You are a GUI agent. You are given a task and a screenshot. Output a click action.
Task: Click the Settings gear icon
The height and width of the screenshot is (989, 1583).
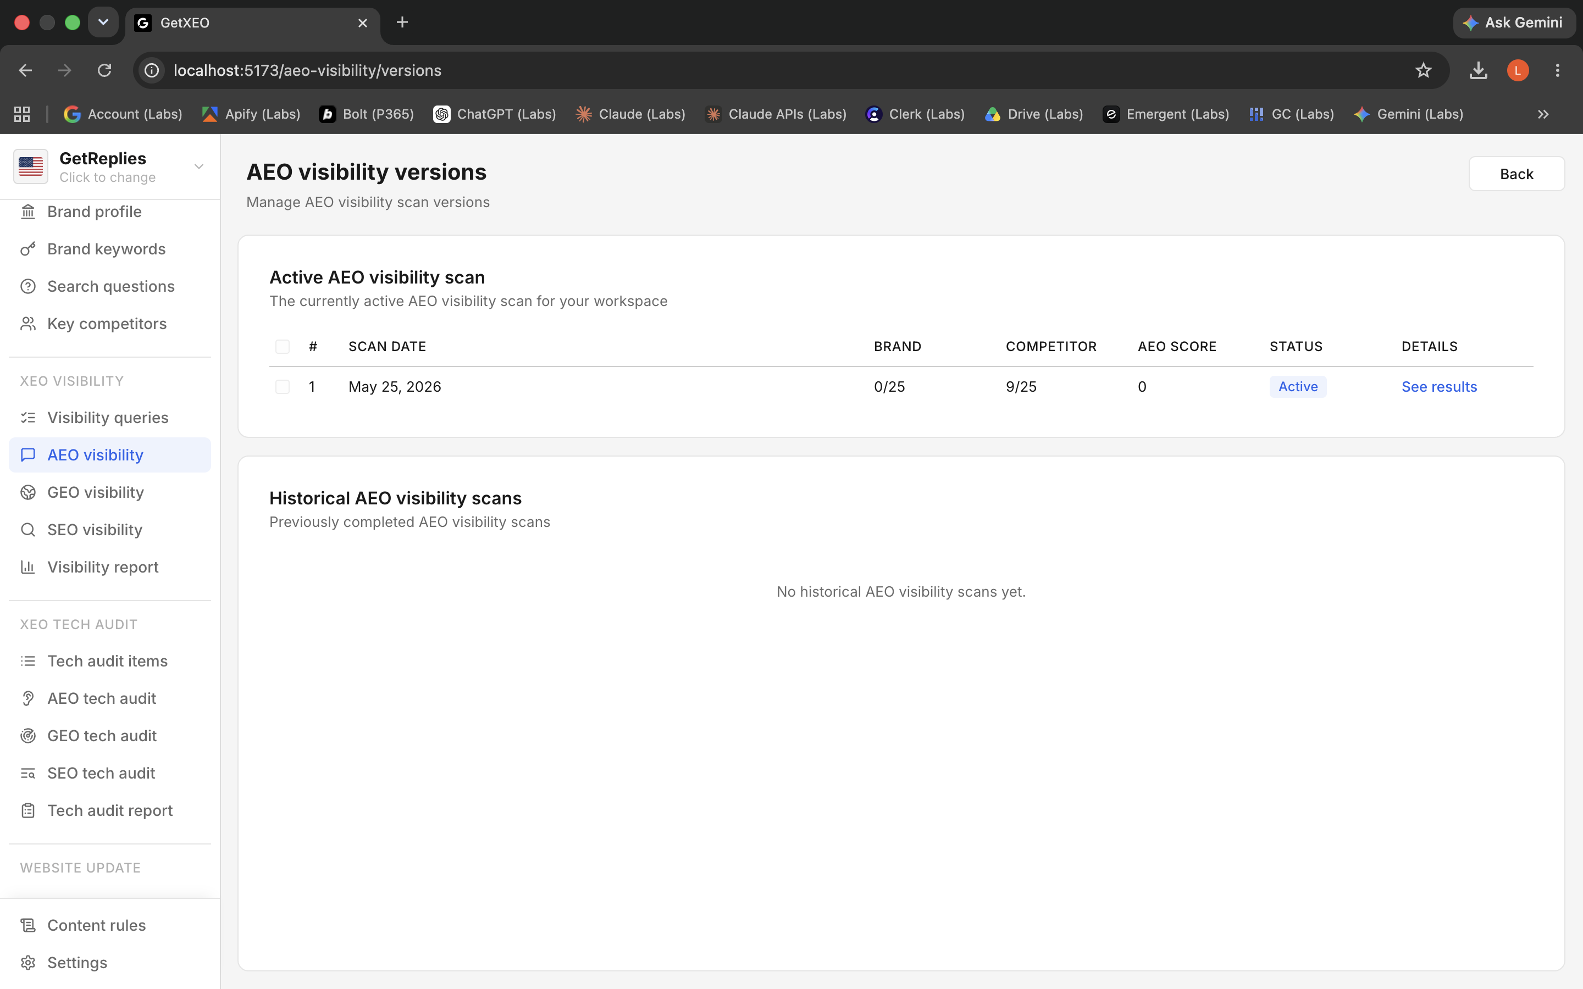pyautogui.click(x=27, y=963)
